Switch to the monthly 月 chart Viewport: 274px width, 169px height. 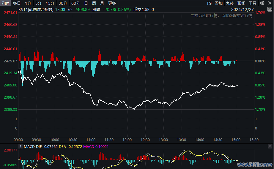click(x=102, y=3)
